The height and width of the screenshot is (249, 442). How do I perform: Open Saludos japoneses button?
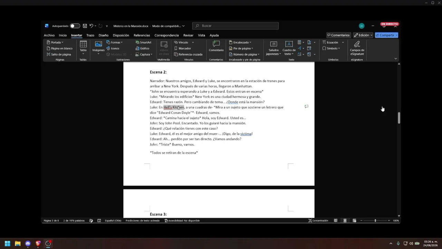tap(273, 48)
